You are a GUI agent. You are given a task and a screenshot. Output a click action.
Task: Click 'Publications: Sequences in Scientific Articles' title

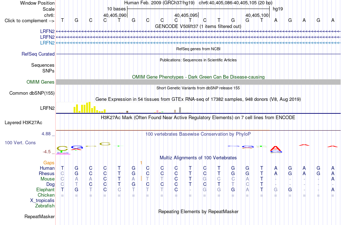(x=198, y=60)
